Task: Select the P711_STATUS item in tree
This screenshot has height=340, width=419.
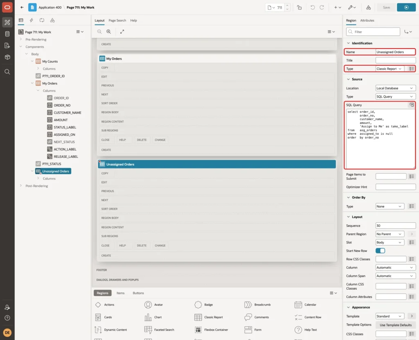Action: pos(49,164)
